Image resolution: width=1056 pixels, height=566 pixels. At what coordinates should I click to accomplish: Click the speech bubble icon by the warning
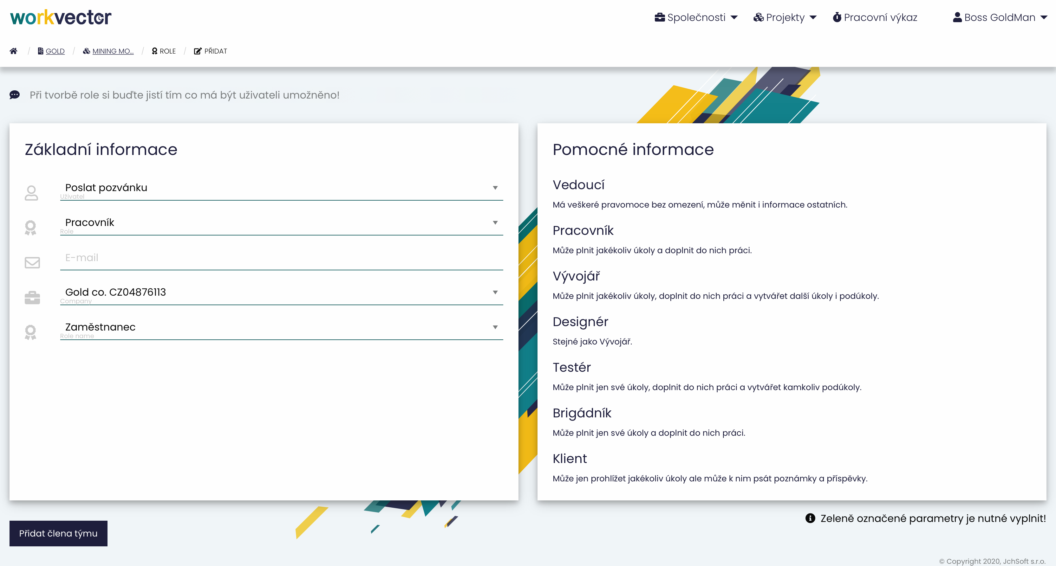coord(15,95)
